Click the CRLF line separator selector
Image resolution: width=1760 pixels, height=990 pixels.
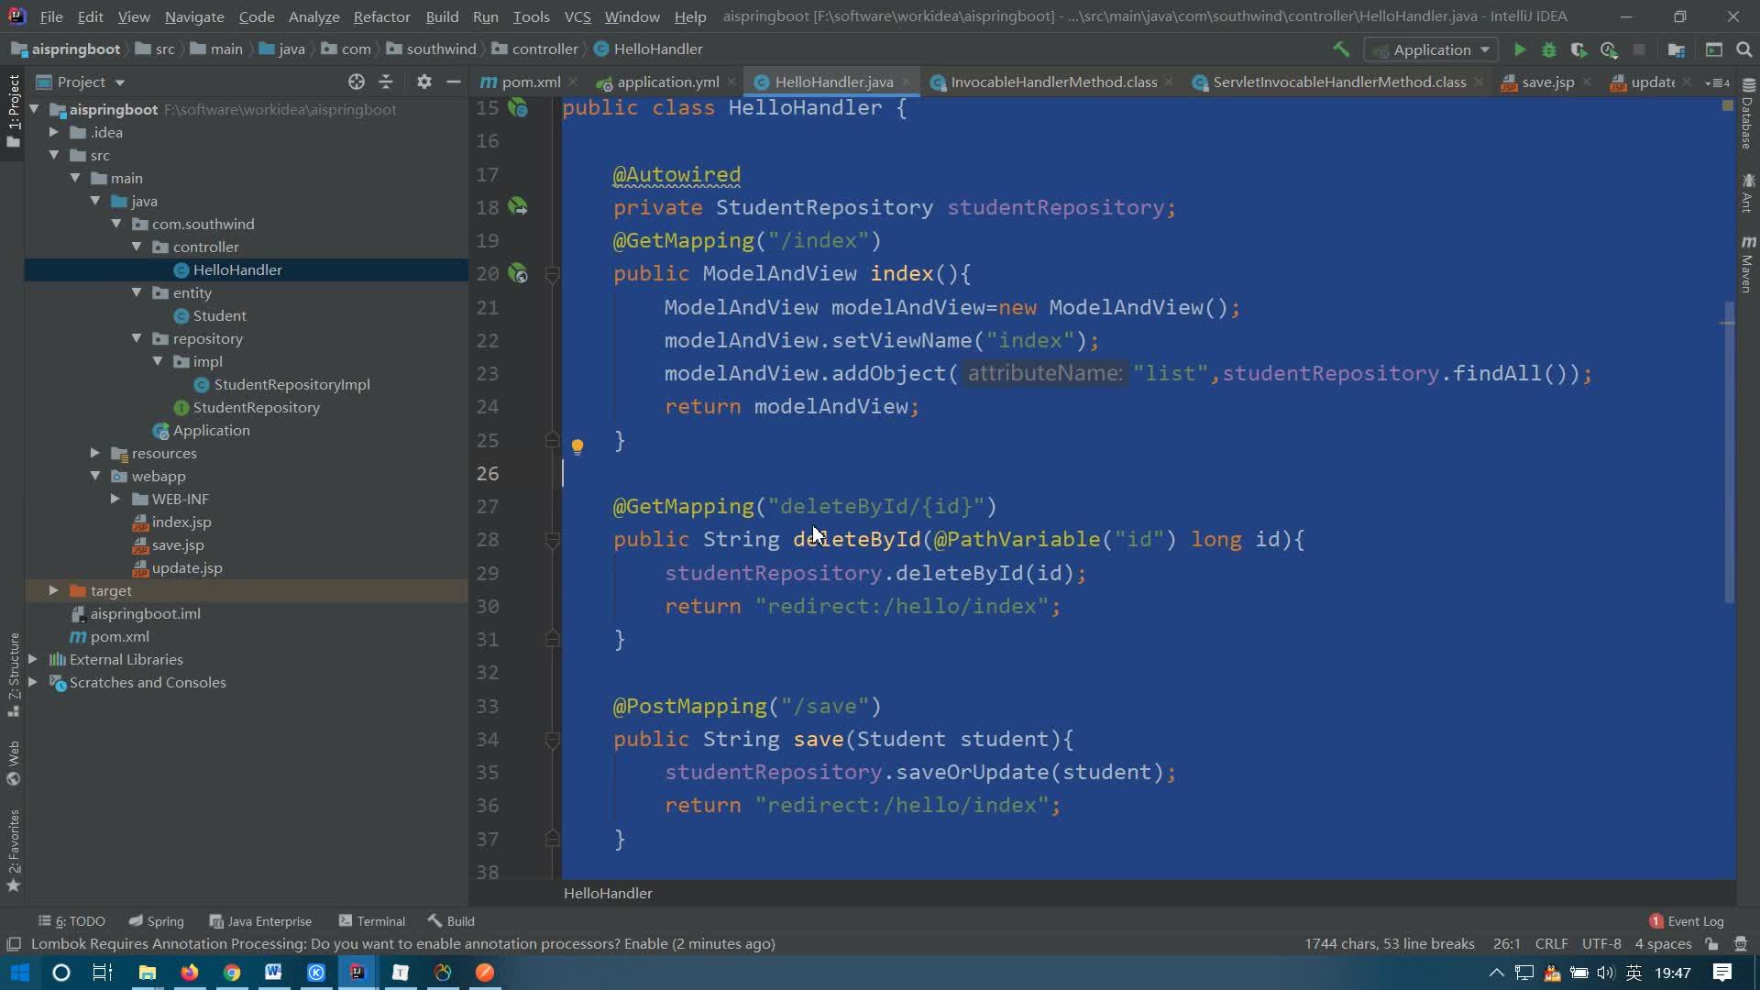1551,944
